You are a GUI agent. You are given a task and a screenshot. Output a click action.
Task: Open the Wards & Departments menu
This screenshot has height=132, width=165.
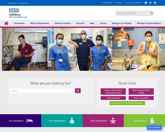point(40,23)
